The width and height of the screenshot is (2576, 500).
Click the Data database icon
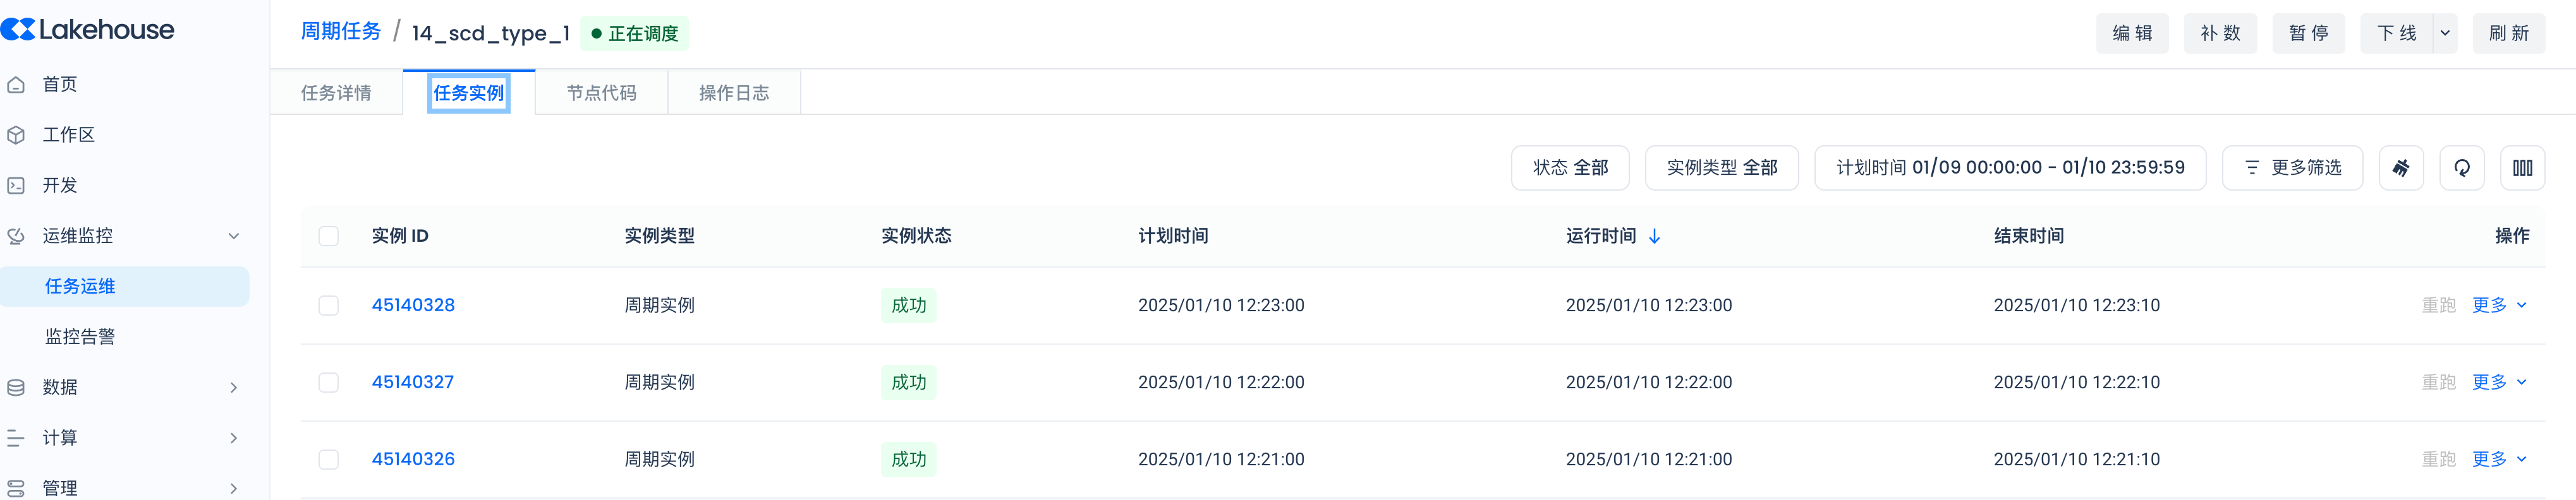(16, 387)
